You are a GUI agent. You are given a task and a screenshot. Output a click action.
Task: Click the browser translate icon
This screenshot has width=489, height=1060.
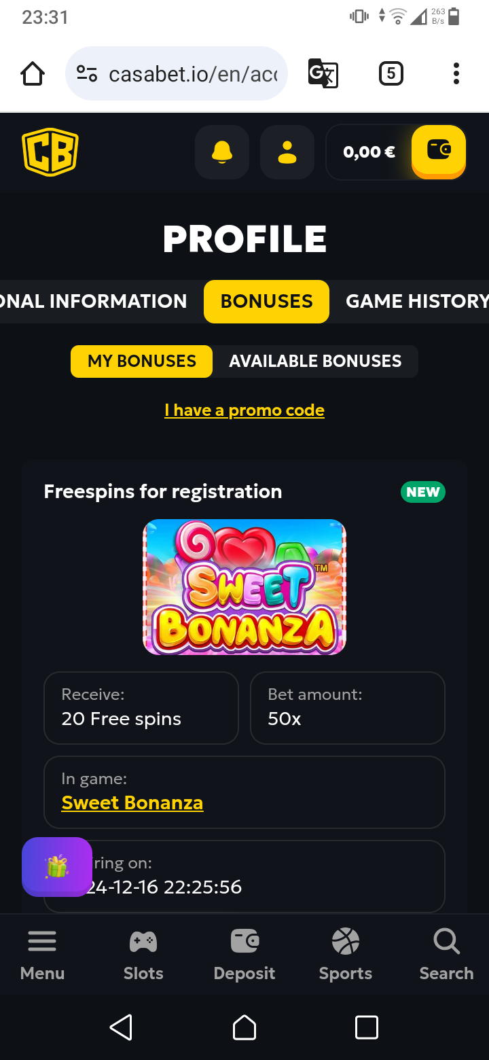(x=323, y=73)
